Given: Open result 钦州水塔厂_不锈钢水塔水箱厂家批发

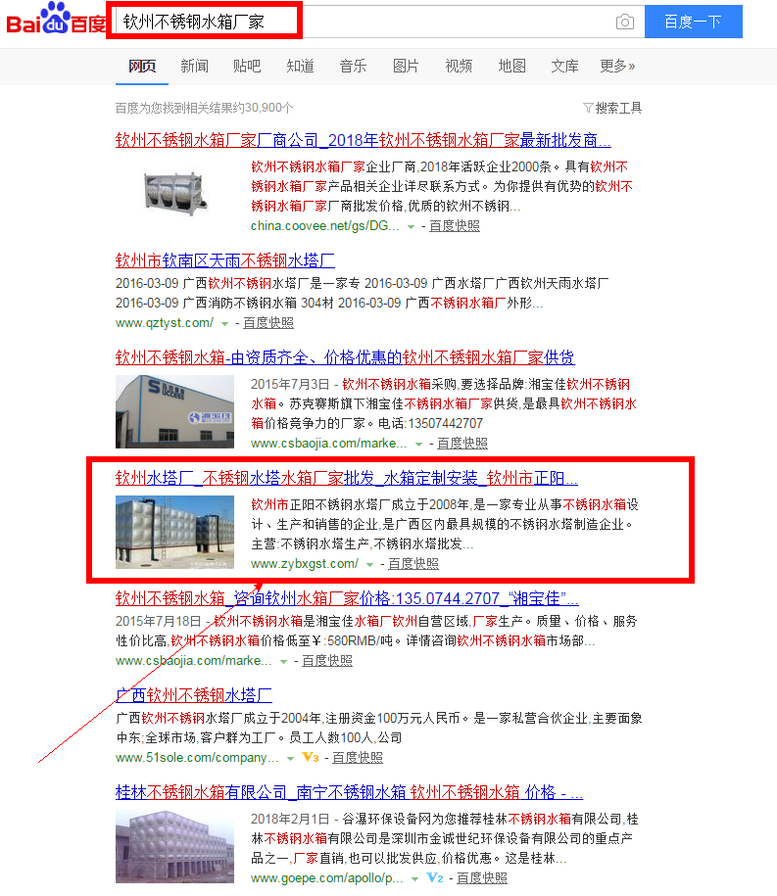Looking at the screenshot, I should tap(347, 478).
